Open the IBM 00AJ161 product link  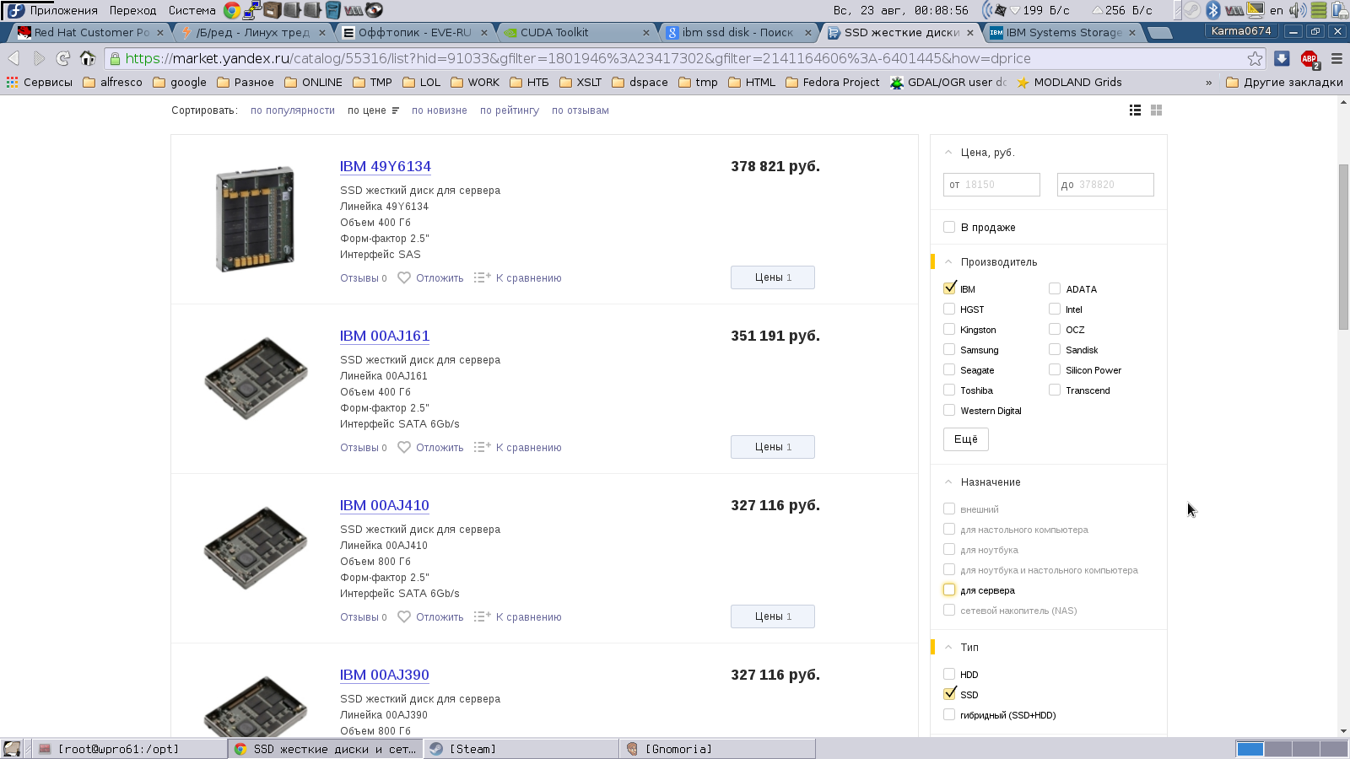385,336
